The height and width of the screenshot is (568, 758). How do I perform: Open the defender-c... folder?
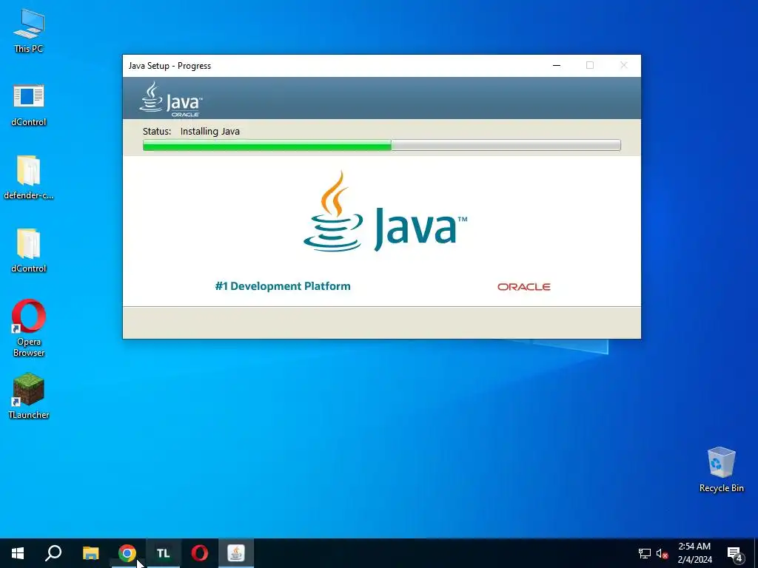tap(29, 177)
